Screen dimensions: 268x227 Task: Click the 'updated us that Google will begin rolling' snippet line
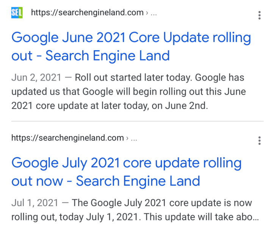[x=129, y=92]
